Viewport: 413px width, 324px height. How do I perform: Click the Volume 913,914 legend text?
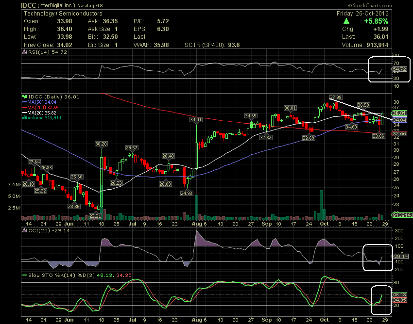(x=44, y=117)
